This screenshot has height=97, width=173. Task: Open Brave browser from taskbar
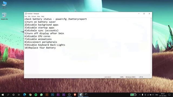[x=75, y=95]
